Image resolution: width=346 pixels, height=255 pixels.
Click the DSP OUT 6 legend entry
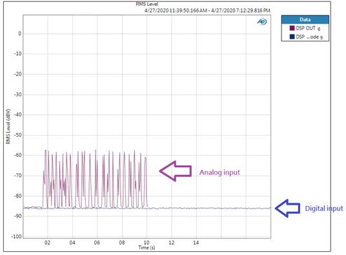(x=305, y=28)
